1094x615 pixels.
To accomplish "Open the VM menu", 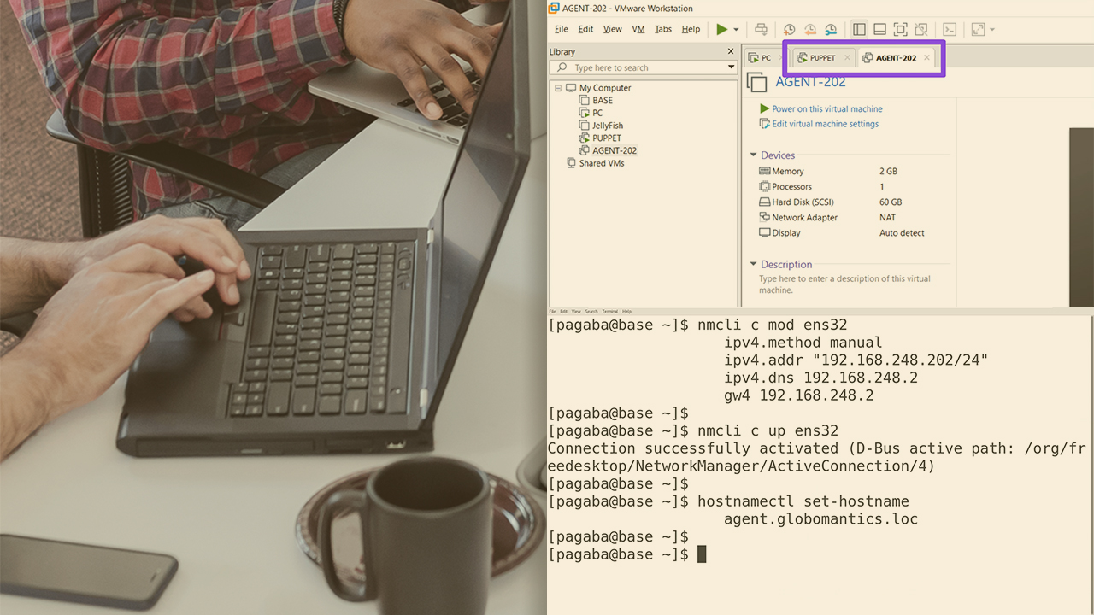I will tap(638, 28).
